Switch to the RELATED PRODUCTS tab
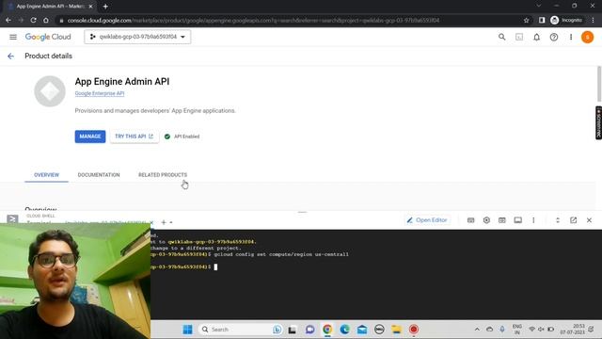 [x=163, y=175]
